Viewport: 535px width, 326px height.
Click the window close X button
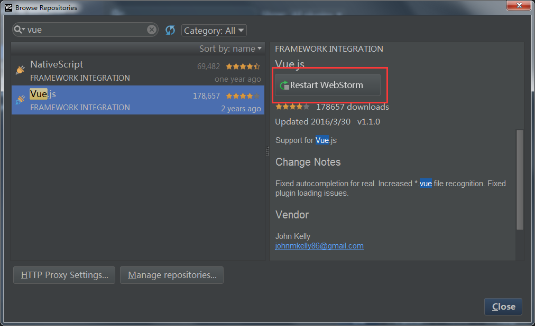click(519, 5)
